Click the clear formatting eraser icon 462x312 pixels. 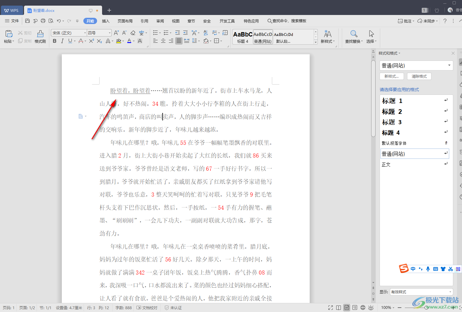(x=133, y=33)
